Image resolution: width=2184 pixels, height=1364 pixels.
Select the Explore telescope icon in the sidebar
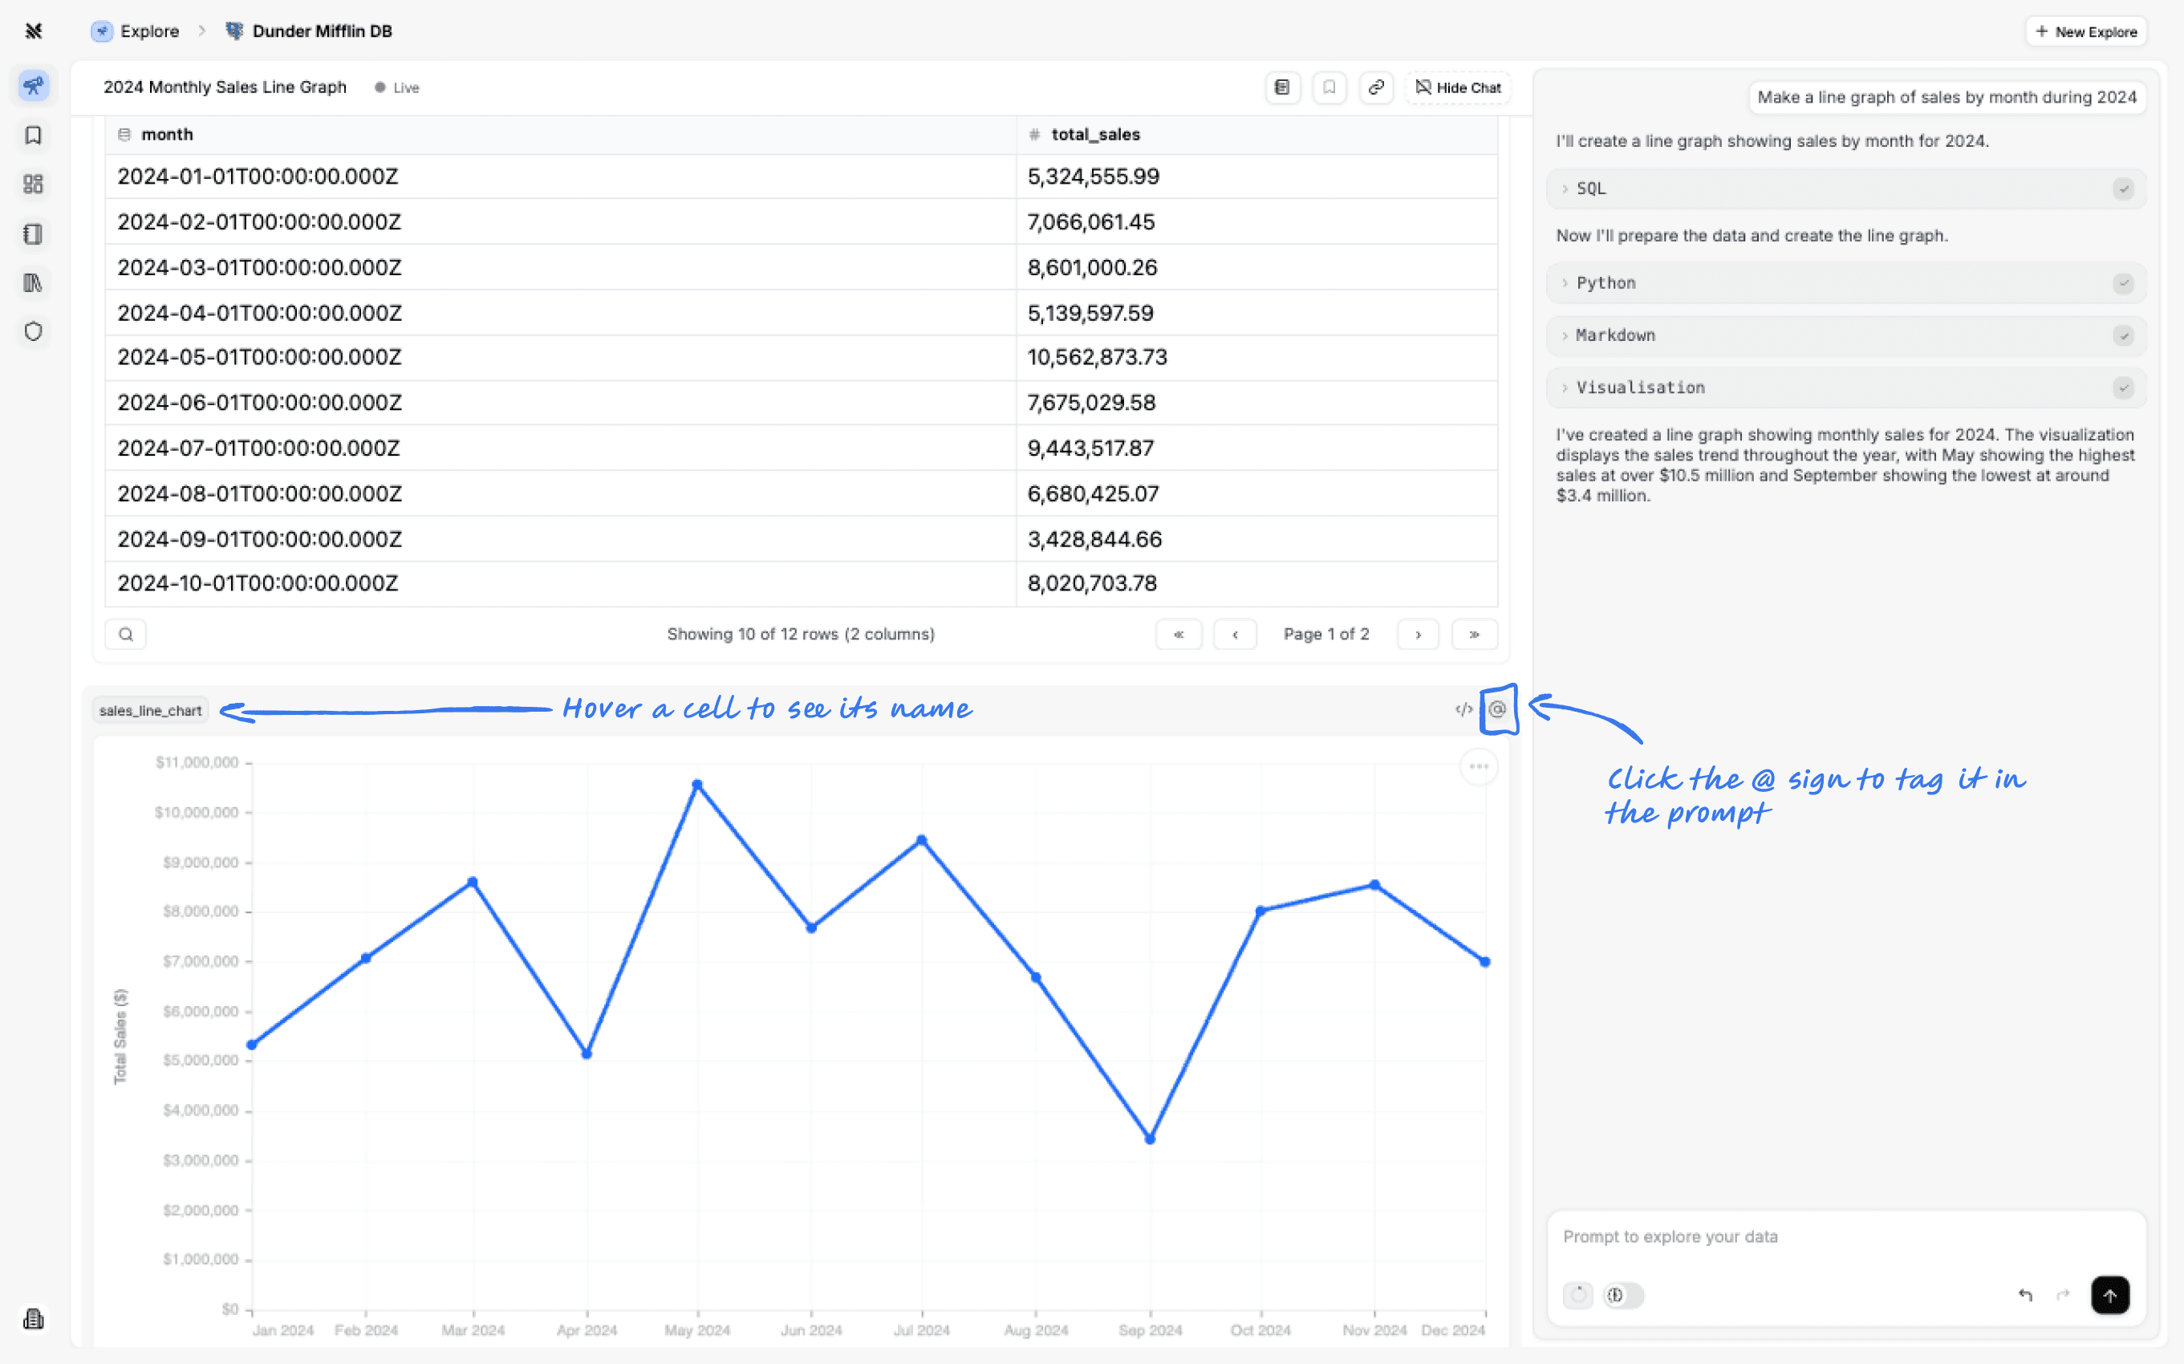34,86
